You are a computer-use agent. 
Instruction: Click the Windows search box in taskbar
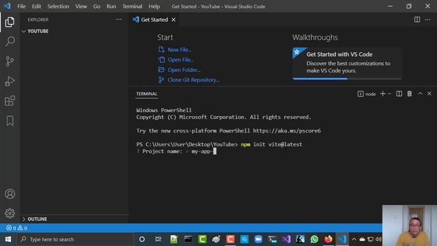click(75, 239)
